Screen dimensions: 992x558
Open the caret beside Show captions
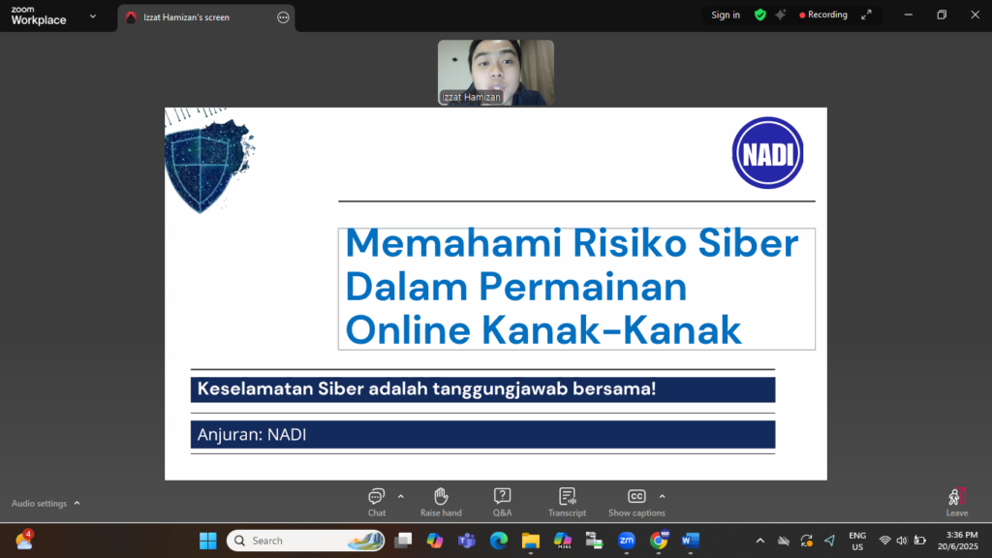tap(663, 495)
